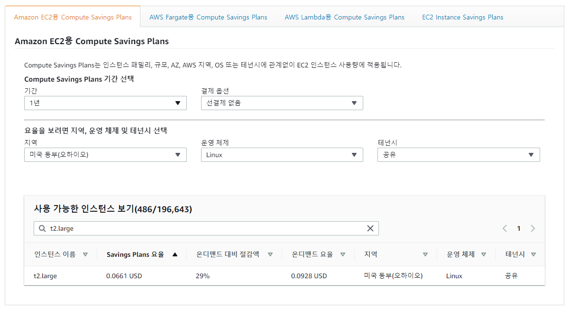Click the filter arrow on 운영 체제 column header

[x=484, y=254]
